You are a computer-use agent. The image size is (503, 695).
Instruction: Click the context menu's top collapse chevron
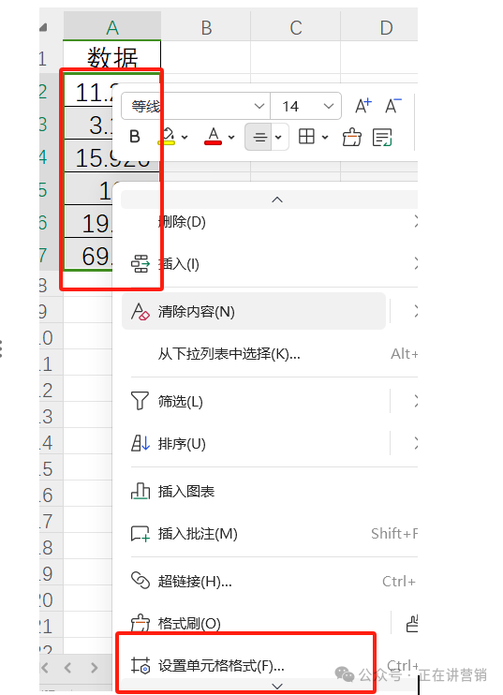coord(277,200)
